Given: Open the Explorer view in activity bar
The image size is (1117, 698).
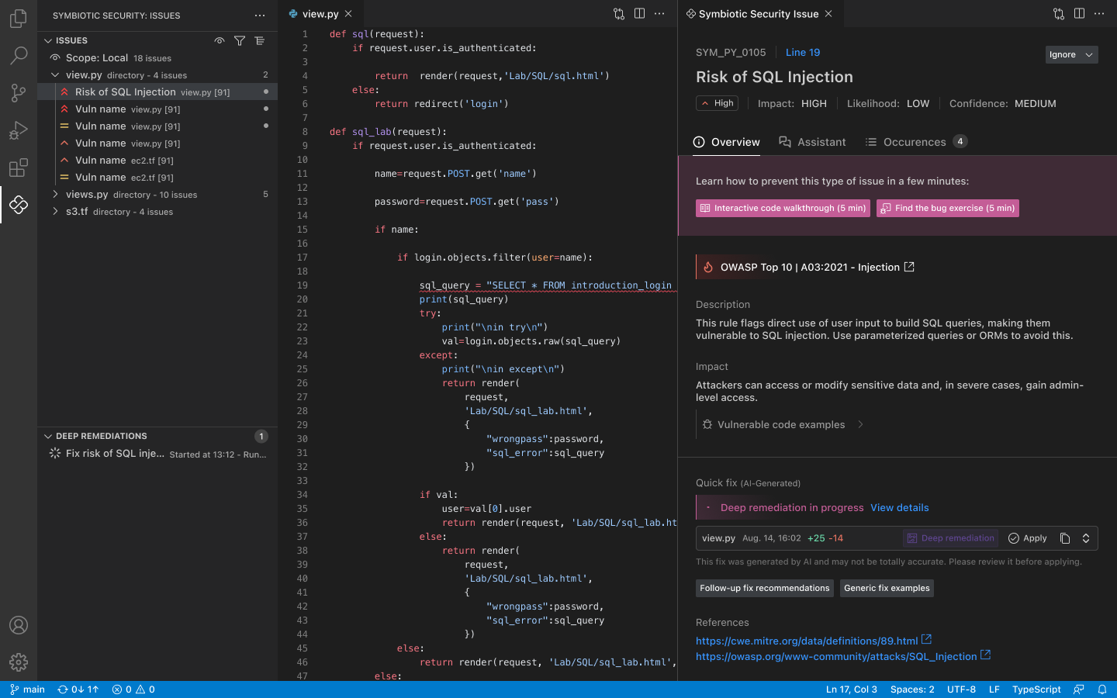Looking at the screenshot, I should 19,18.
